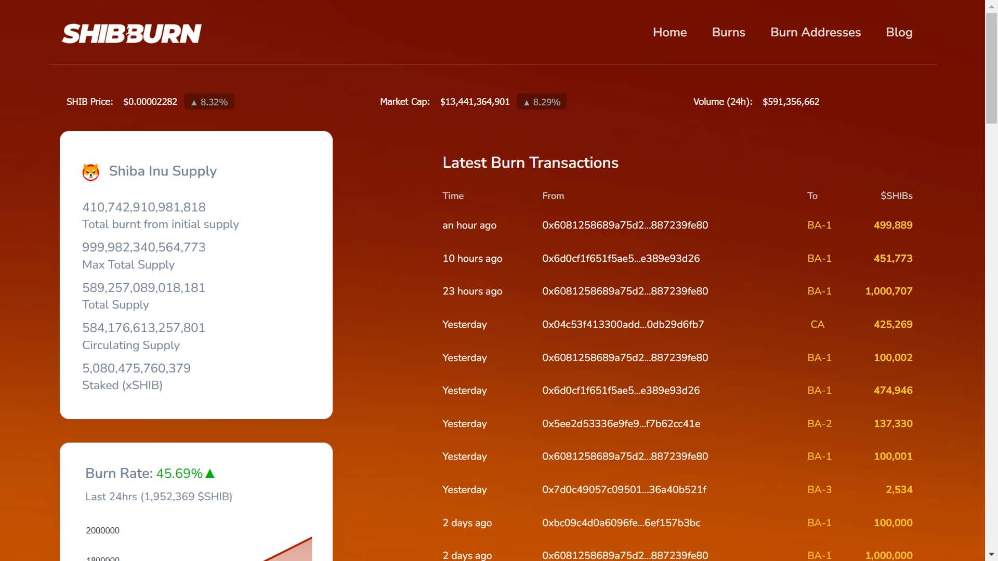This screenshot has height=561, width=998.
Task: Click the '$SHIBs' column header
Action: [896, 196]
